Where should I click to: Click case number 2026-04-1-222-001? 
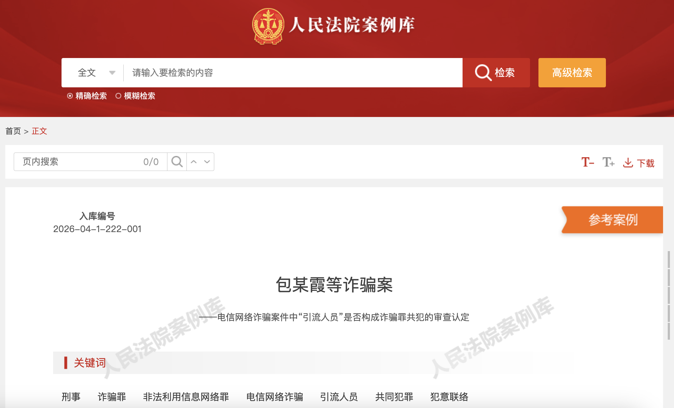(97, 229)
